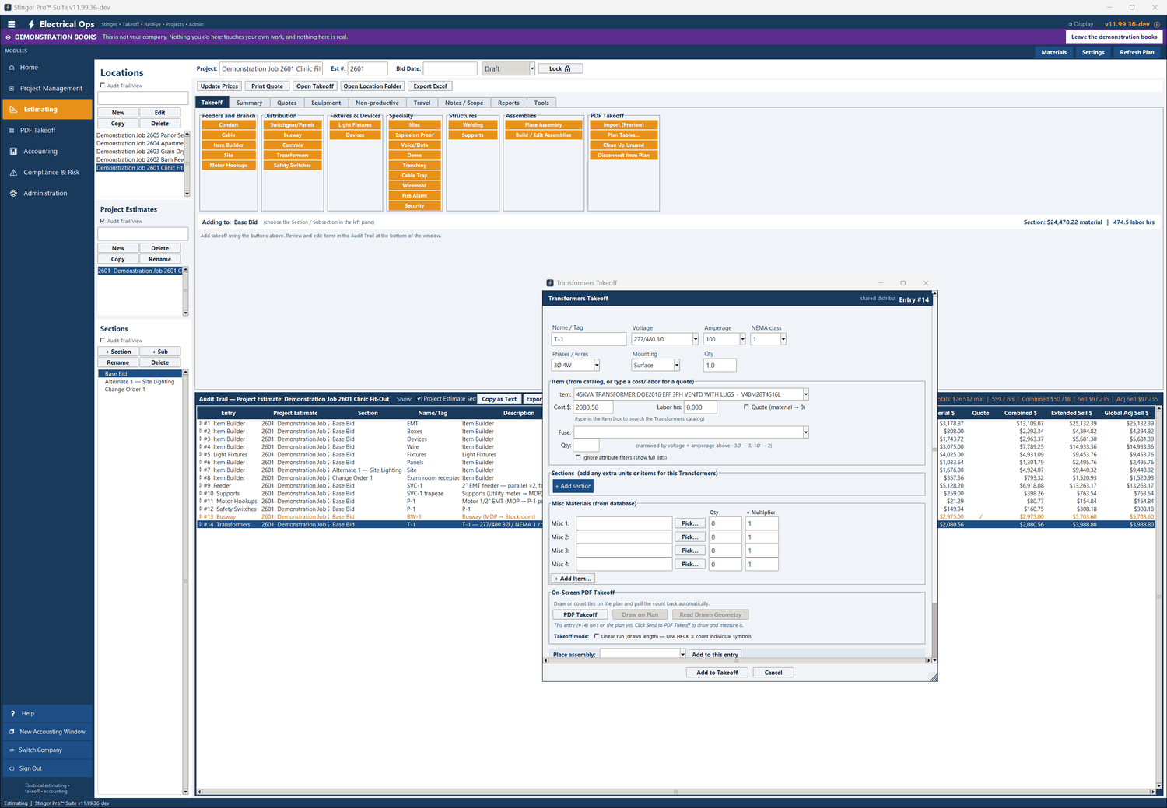Enable Ignore attribute filters checkbox
Image resolution: width=1167 pixels, height=808 pixels.
coord(578,457)
